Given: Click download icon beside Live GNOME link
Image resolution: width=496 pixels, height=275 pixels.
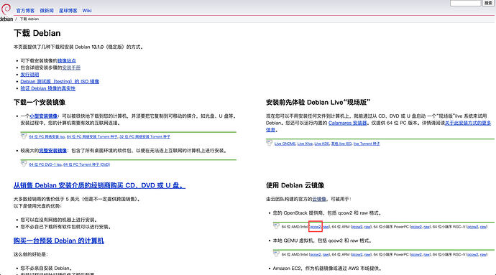Looking at the screenshot, I should pos(269,143).
